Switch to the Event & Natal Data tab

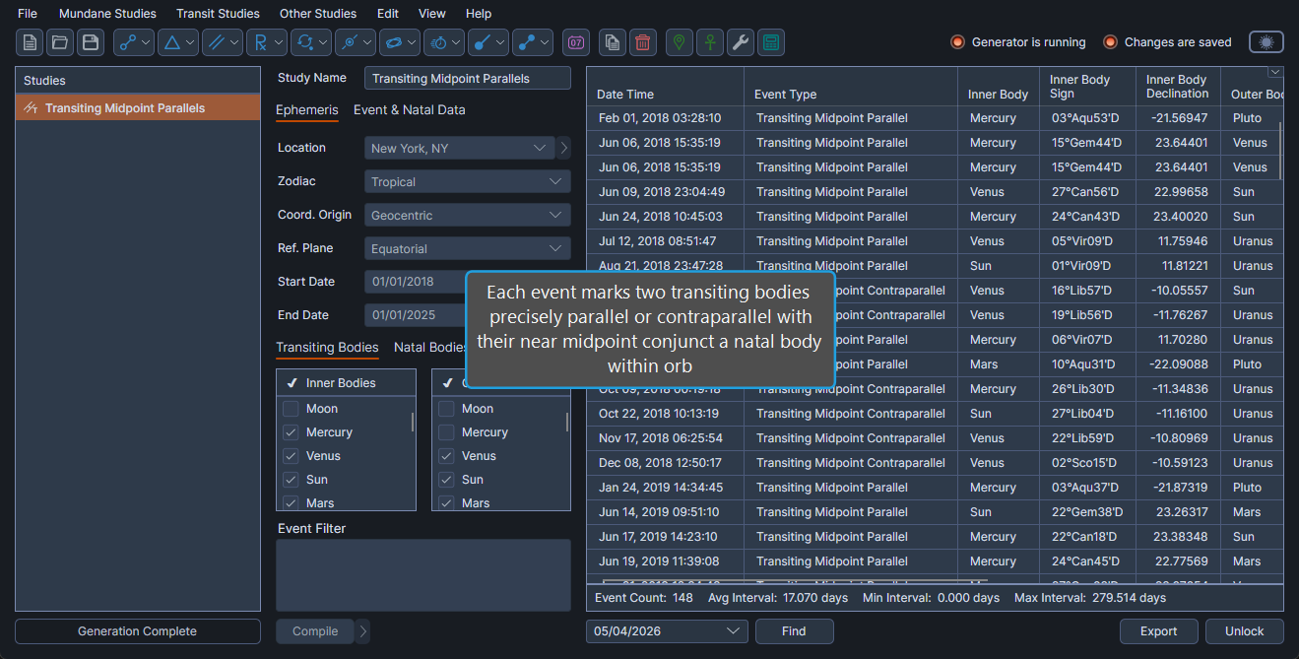(x=409, y=110)
